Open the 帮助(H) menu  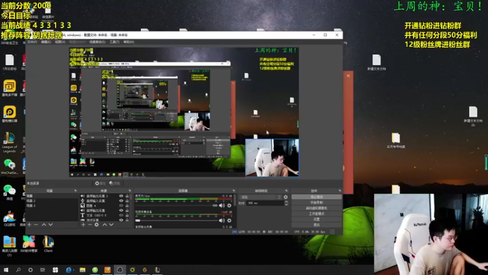point(129,42)
